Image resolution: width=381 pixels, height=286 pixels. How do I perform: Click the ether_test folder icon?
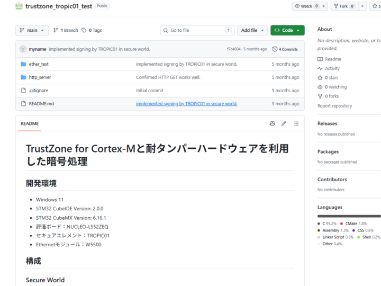pyautogui.click(x=23, y=64)
